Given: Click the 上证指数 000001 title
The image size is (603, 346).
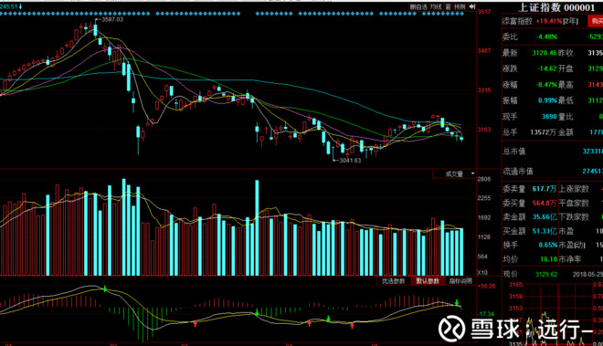Looking at the screenshot, I should coord(556,7).
